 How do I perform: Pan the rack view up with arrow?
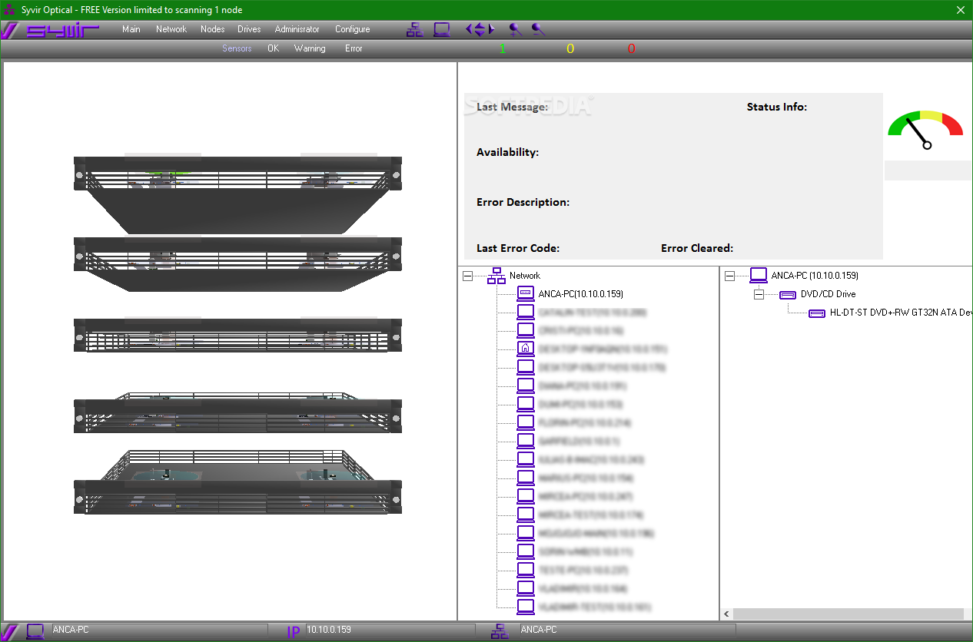(x=480, y=25)
